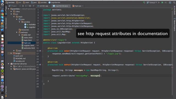Run the Tomcat configuration with play icon
The width and height of the screenshot is (176, 99).
pyautogui.click(x=159, y=2)
